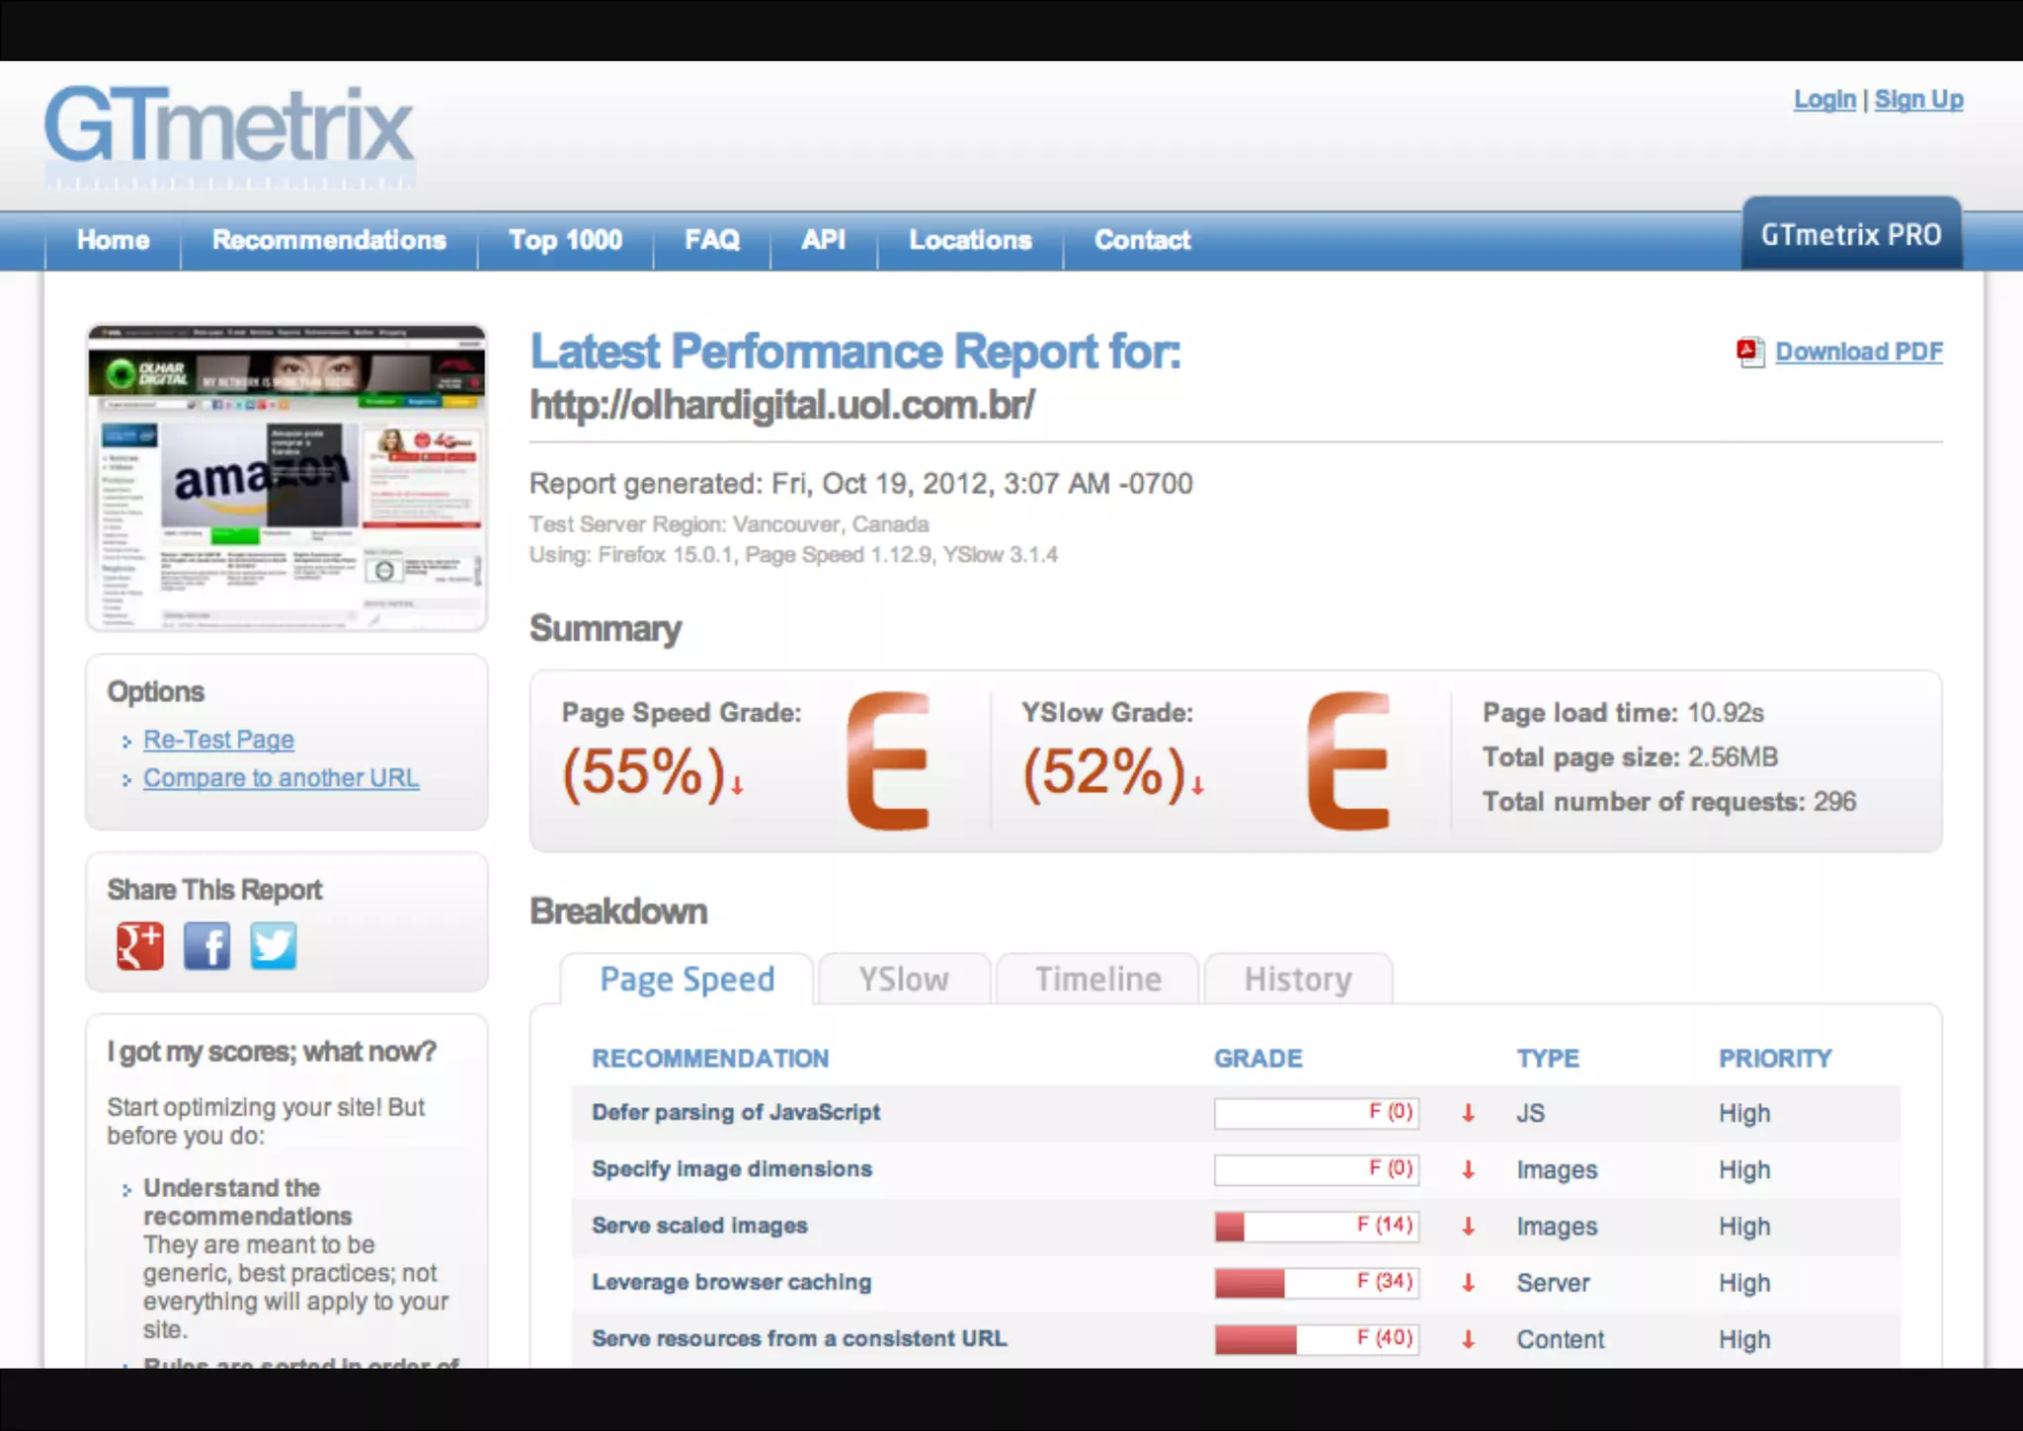This screenshot has height=1431, width=2023.
Task: Click the Page Speed grade E letter
Action: (888, 760)
